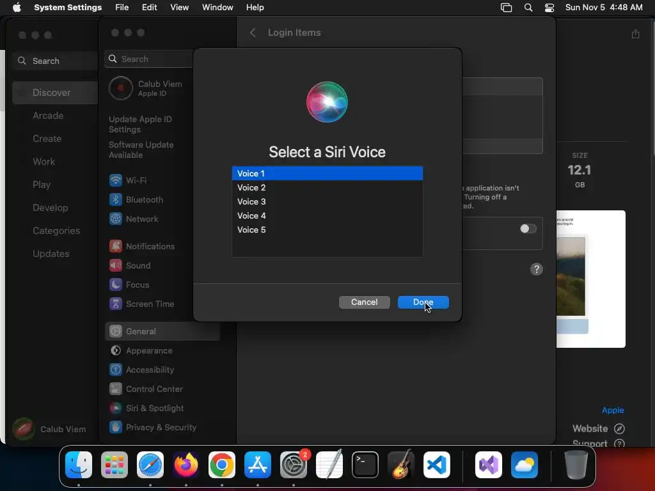
Task: Pick Voice 4 from the list
Action: 327,216
